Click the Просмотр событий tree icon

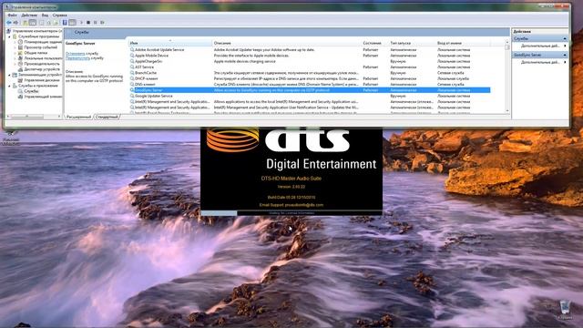click(20, 47)
